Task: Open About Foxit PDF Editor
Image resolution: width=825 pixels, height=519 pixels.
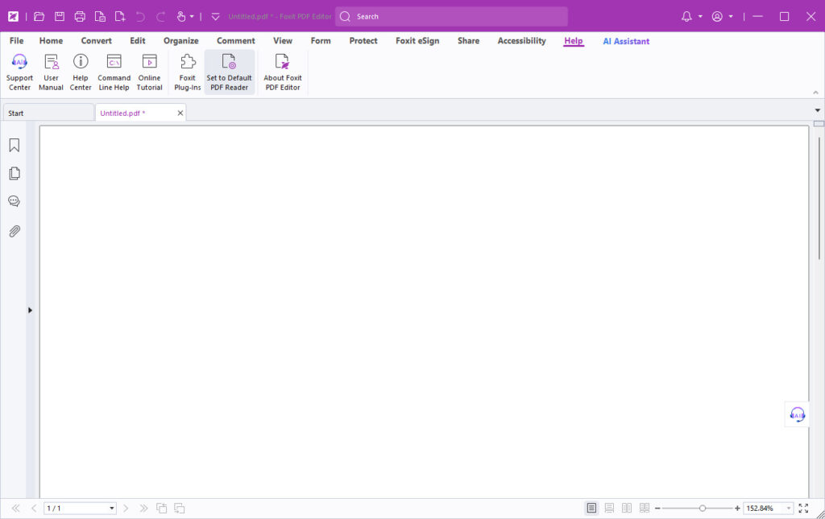Action: coord(283,72)
